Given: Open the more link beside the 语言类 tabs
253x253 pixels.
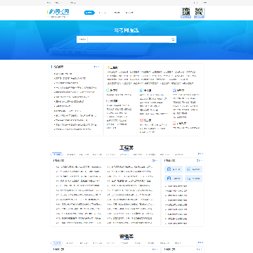Looking at the screenshot, I should click(x=200, y=242).
